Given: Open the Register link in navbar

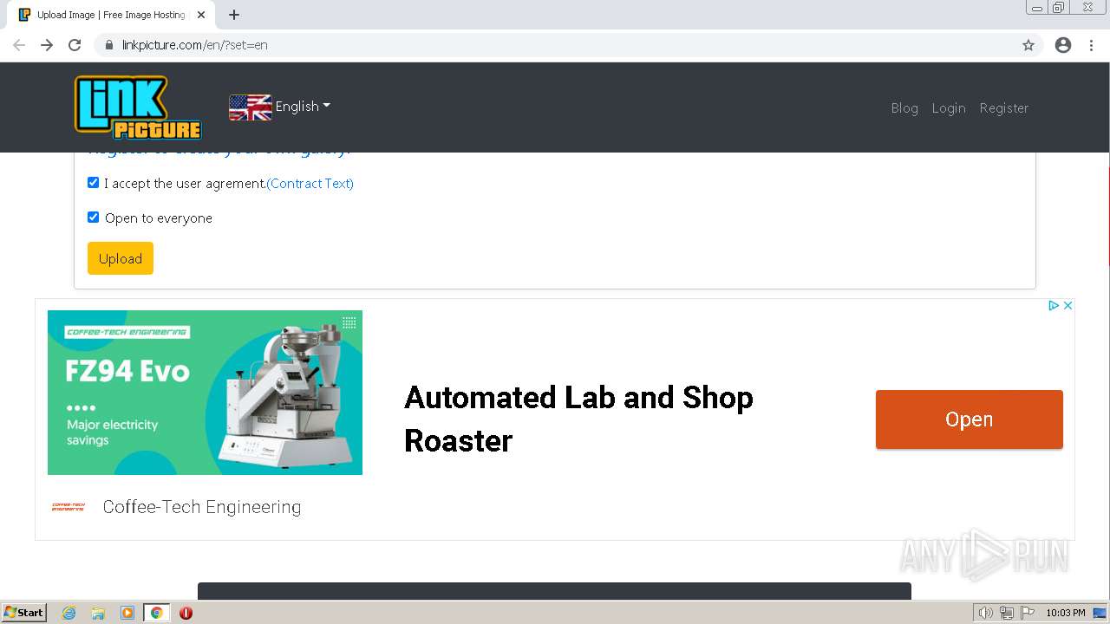Looking at the screenshot, I should 1004,108.
